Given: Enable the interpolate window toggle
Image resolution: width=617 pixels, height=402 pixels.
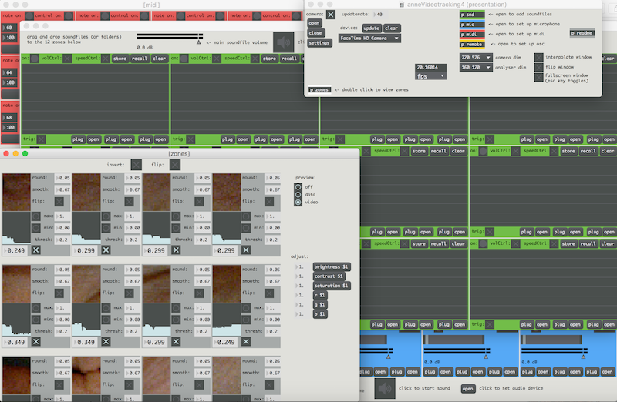Looking at the screenshot, I should (538, 57).
